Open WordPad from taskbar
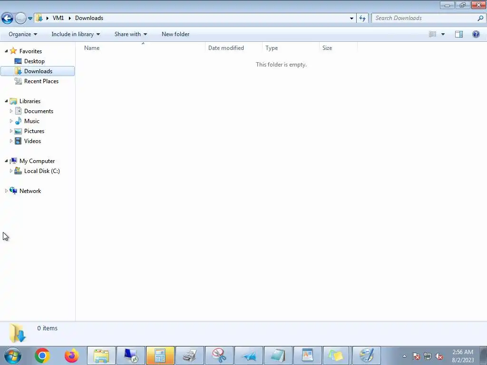The width and height of the screenshot is (487, 365). pos(308,355)
